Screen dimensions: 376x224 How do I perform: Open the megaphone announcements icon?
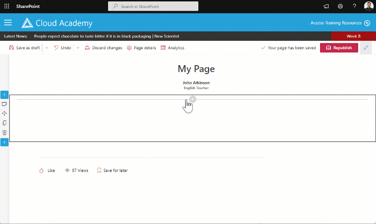(x=326, y=7)
